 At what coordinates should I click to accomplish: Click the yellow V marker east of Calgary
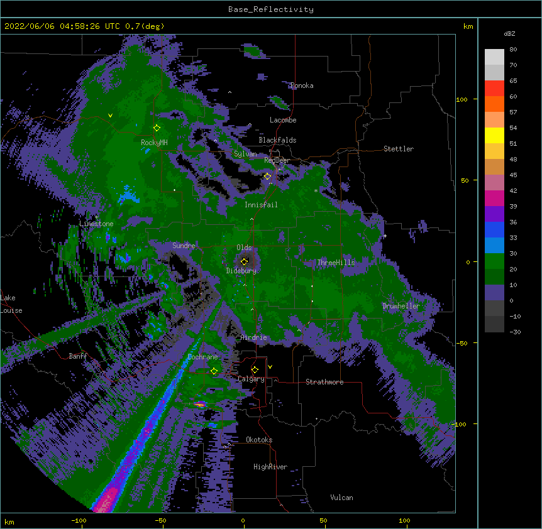click(270, 367)
